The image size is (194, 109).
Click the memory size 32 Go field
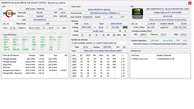point(86,24)
